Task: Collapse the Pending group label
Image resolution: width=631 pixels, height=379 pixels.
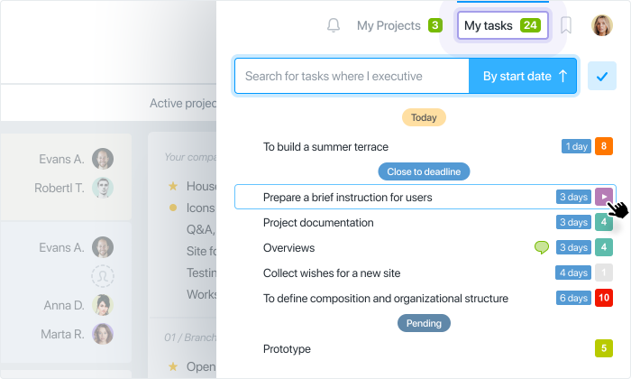Action: pyautogui.click(x=424, y=323)
